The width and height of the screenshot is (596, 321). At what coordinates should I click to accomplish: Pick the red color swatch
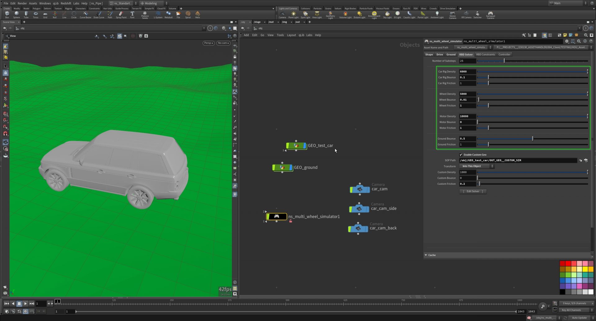coord(568,264)
